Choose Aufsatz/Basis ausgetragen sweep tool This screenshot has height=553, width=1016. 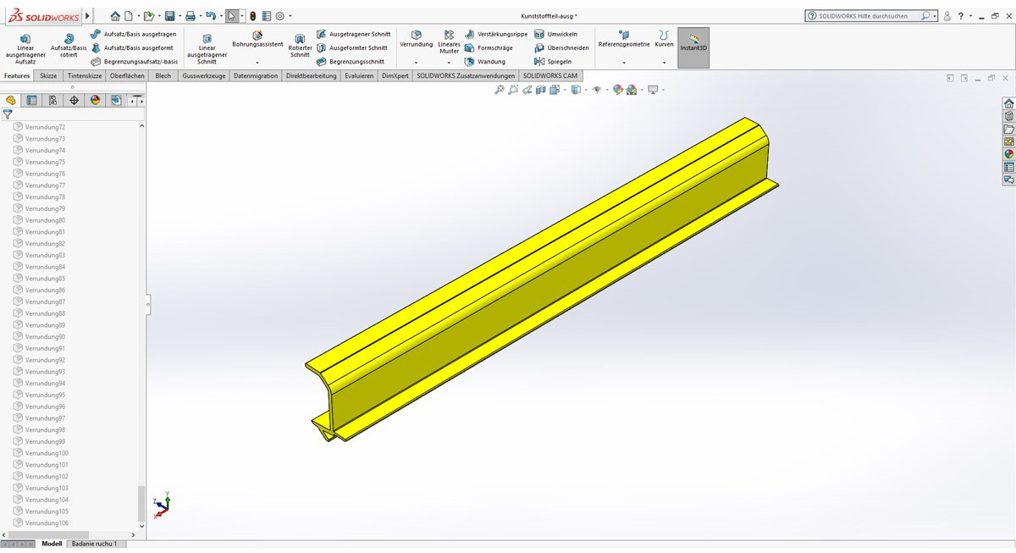(134, 34)
